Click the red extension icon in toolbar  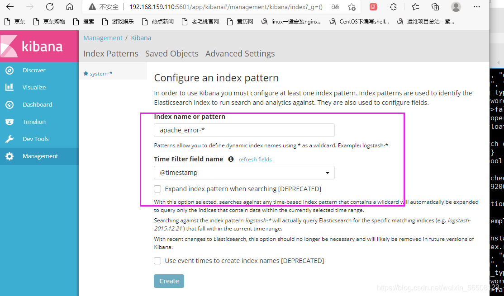coord(373,7)
